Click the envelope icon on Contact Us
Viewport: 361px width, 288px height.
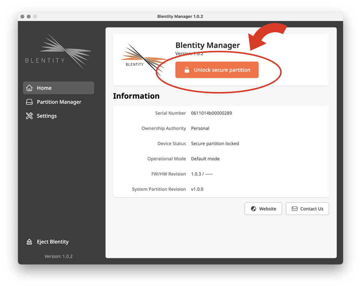point(295,209)
